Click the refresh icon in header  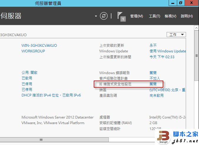104,16
